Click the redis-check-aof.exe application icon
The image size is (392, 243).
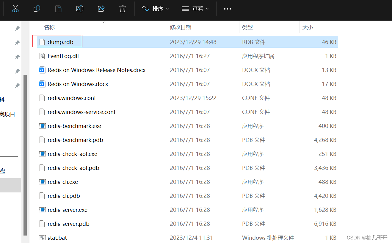42,154
